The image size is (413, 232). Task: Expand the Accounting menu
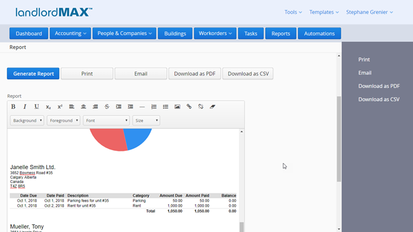pyautogui.click(x=71, y=34)
